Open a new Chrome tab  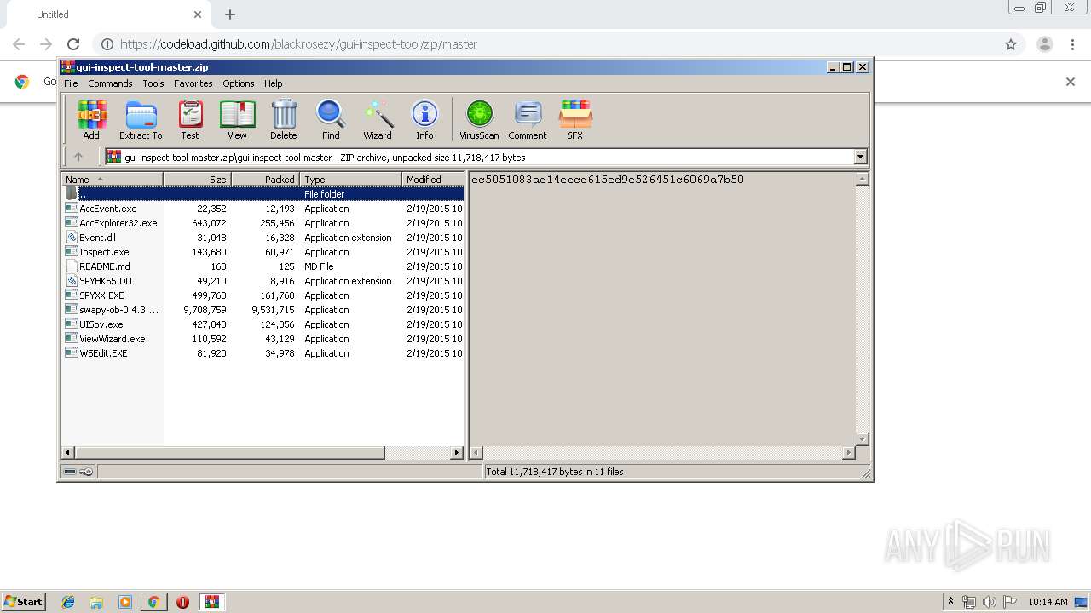coord(230,14)
